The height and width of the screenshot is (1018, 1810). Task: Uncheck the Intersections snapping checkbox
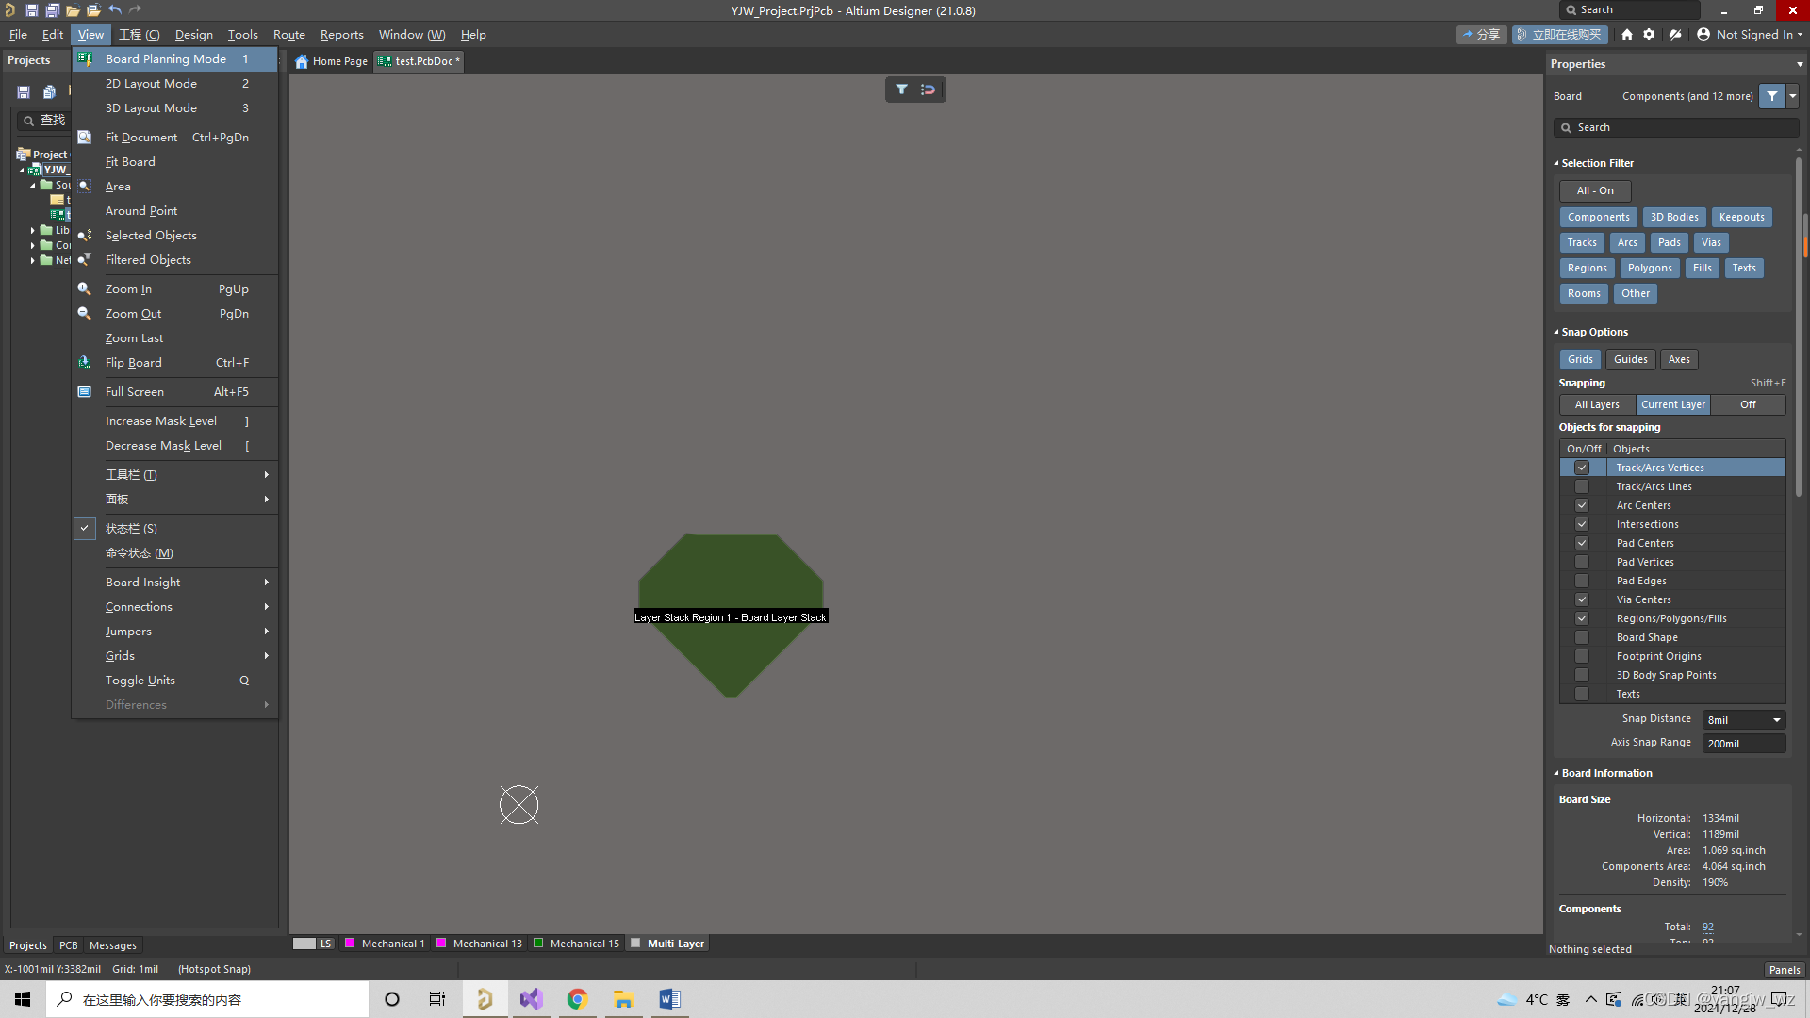coord(1582,525)
